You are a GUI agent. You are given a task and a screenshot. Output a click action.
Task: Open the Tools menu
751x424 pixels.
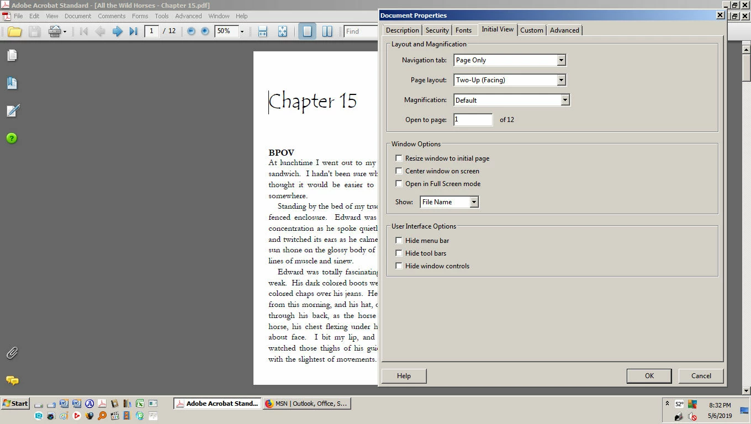pos(162,16)
